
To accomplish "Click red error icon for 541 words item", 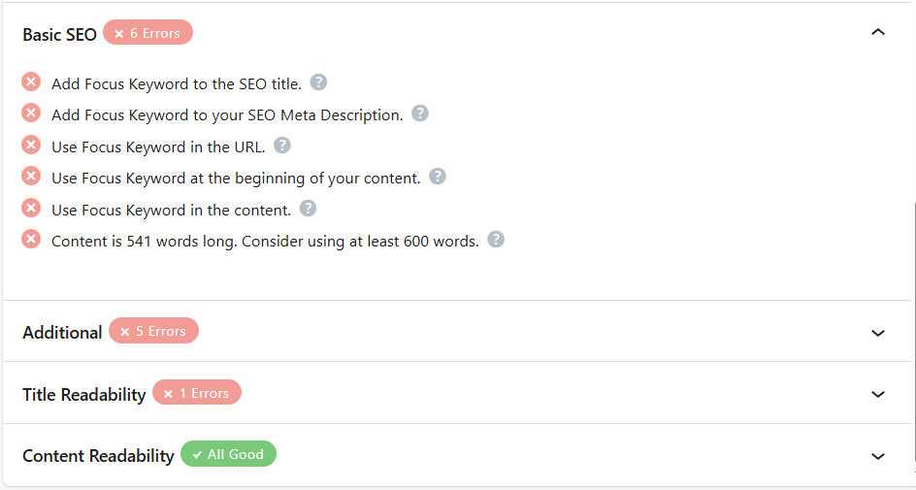I will coord(31,240).
